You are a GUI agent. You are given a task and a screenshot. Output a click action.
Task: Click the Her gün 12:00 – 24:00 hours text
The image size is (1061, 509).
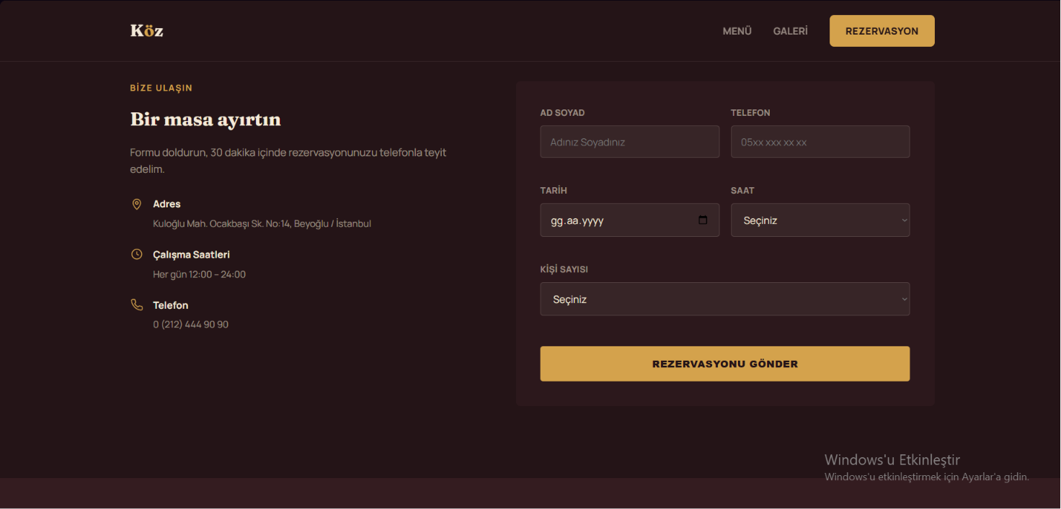(x=199, y=274)
